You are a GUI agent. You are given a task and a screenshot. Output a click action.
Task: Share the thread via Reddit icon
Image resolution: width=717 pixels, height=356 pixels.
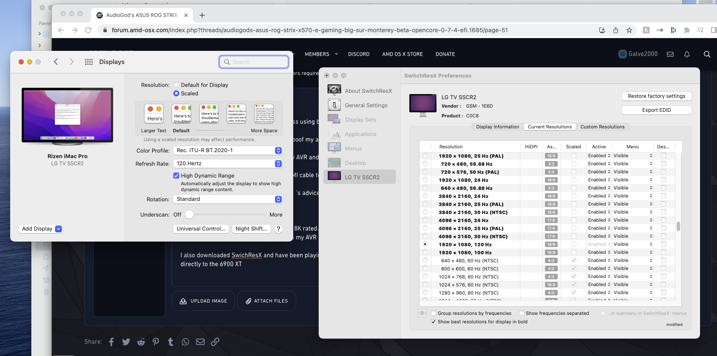coord(141,342)
